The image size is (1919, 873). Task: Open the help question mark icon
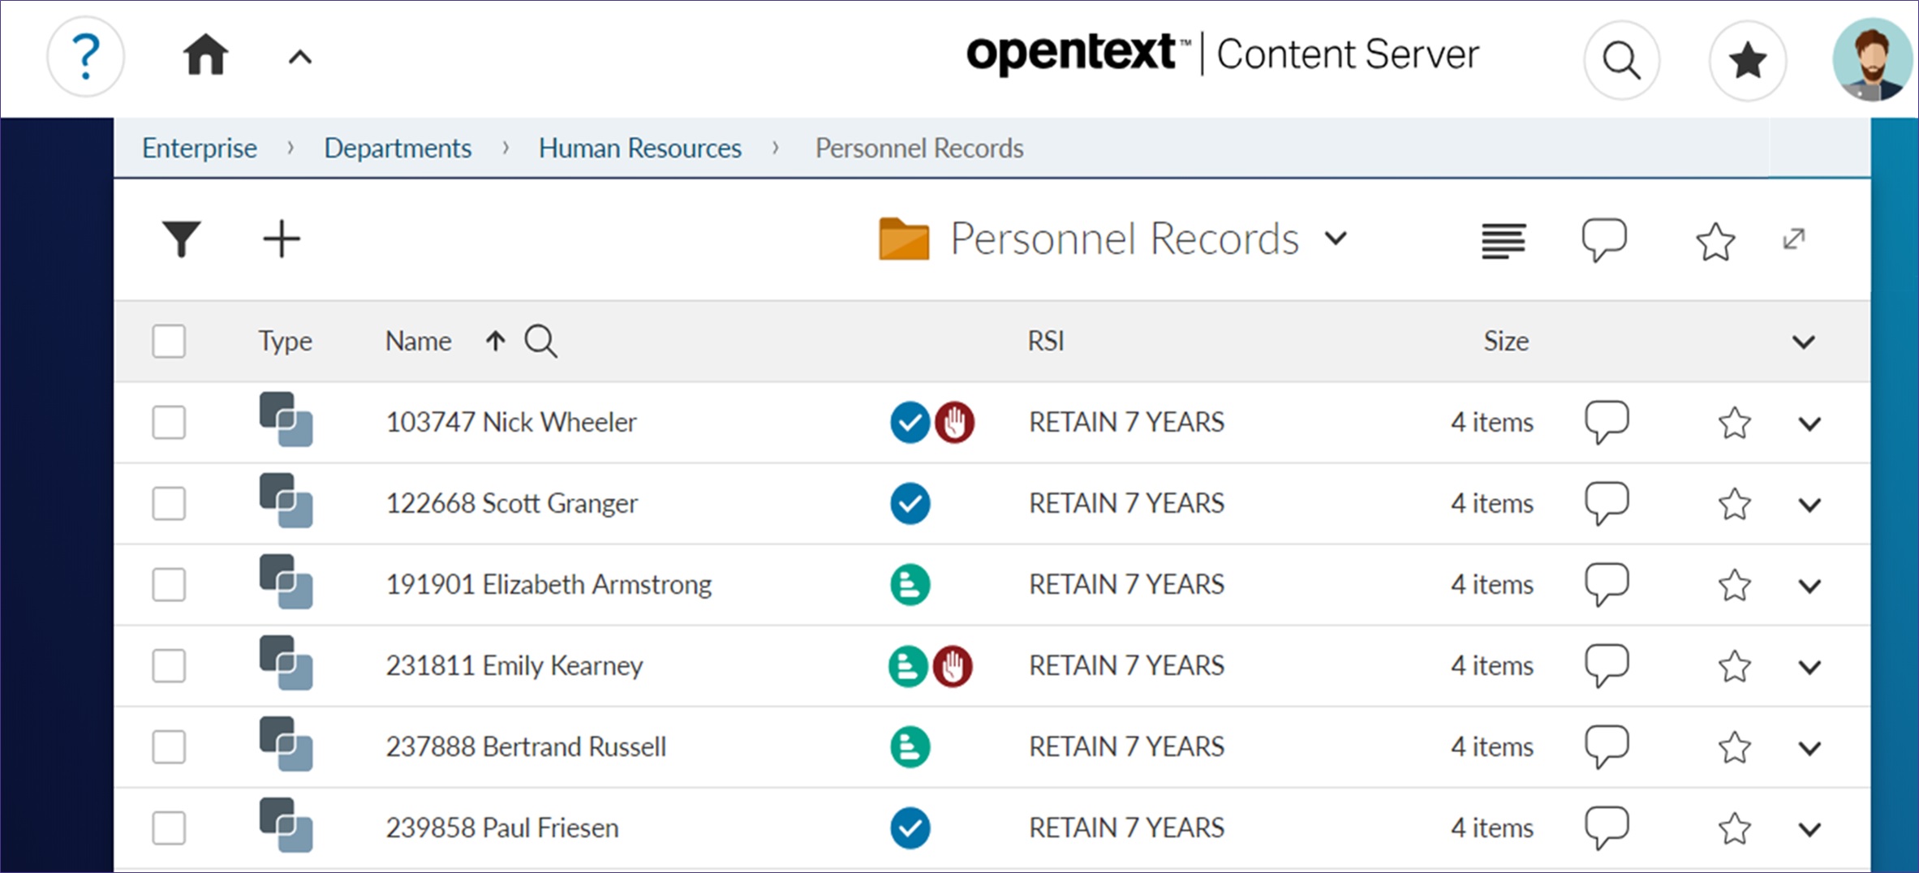pos(86,57)
